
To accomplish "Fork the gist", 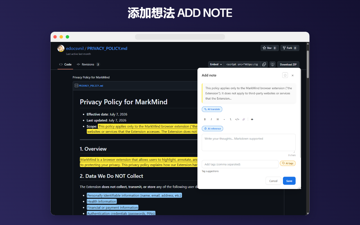I will click(290, 48).
